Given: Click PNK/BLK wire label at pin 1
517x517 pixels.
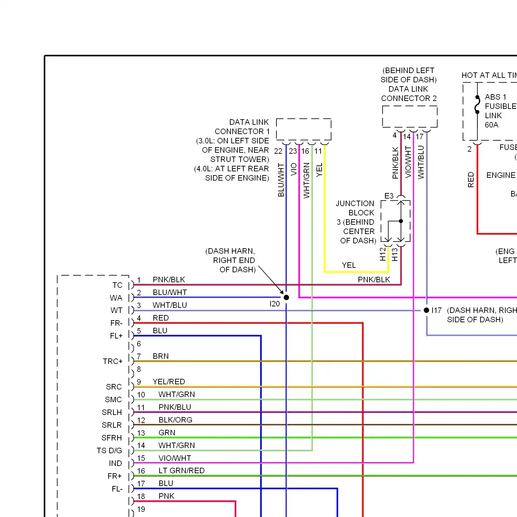Looking at the screenshot, I should point(169,280).
